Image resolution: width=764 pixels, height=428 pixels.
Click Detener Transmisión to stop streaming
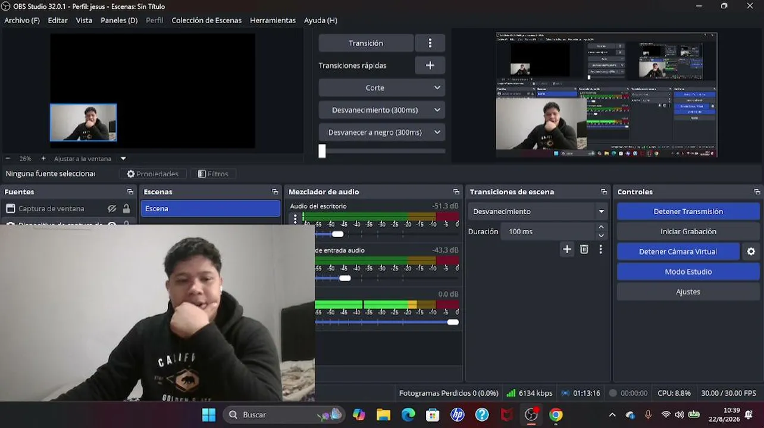(688, 211)
